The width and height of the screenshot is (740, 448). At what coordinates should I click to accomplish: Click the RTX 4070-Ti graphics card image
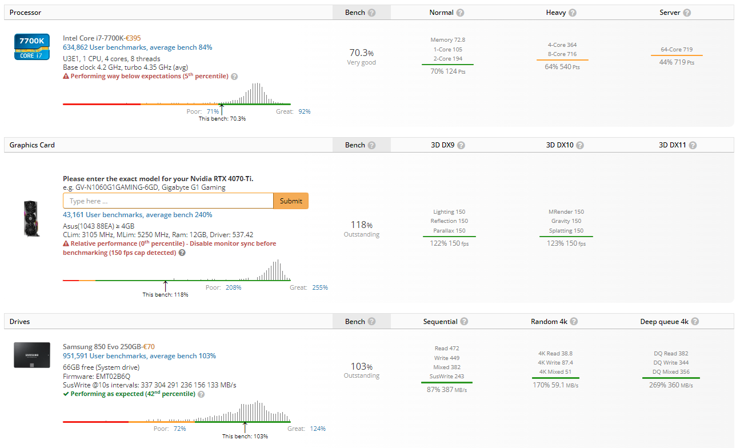coord(31,218)
